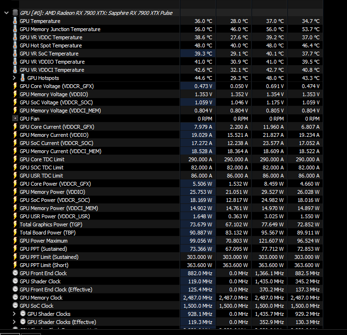Select GPU SoC Power (VDDCR_SOC) label
Viewport: 347px width, 335px height.
(55, 200)
